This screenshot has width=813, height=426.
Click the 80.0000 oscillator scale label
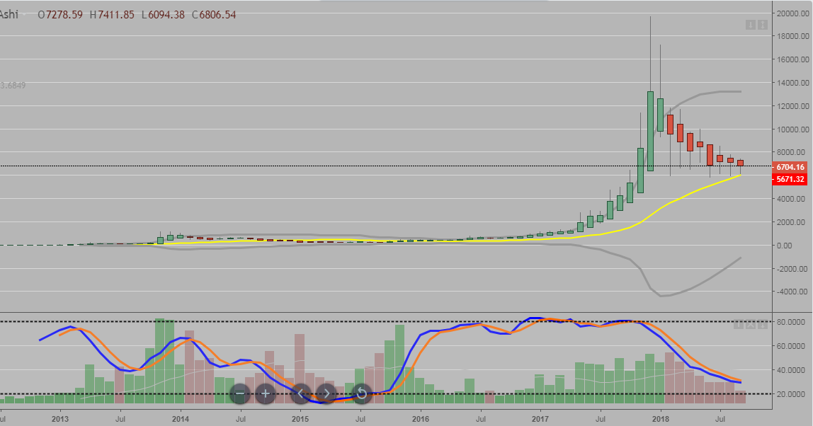click(x=790, y=322)
